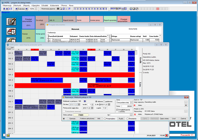Open 6.Ustawienia menu
Image resolution: width=198 pixels, height=140 pixels.
54,5
